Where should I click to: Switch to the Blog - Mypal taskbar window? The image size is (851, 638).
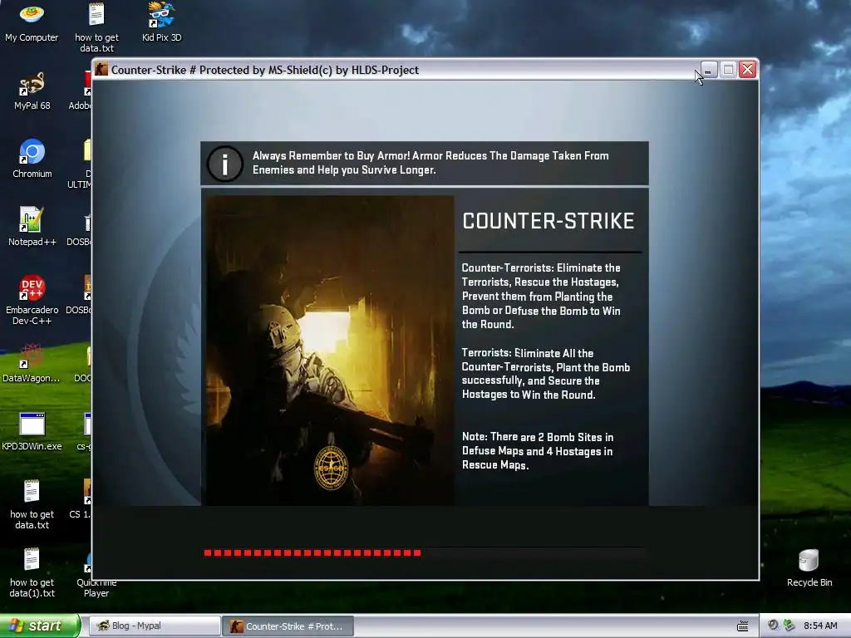click(x=155, y=626)
